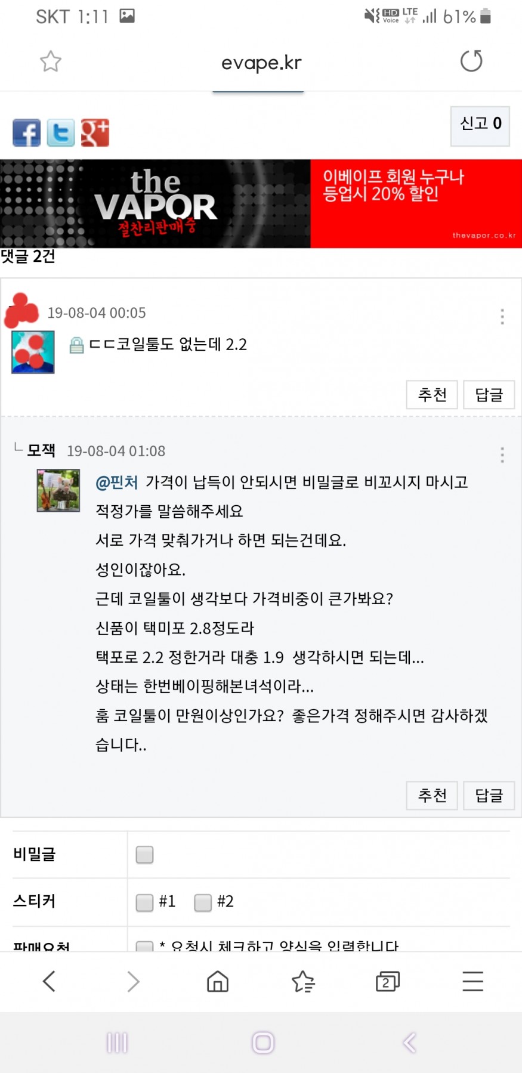Bookmark page with the star icon

tap(51, 61)
